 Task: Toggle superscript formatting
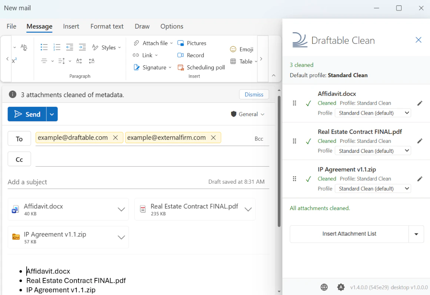[x=14, y=60]
